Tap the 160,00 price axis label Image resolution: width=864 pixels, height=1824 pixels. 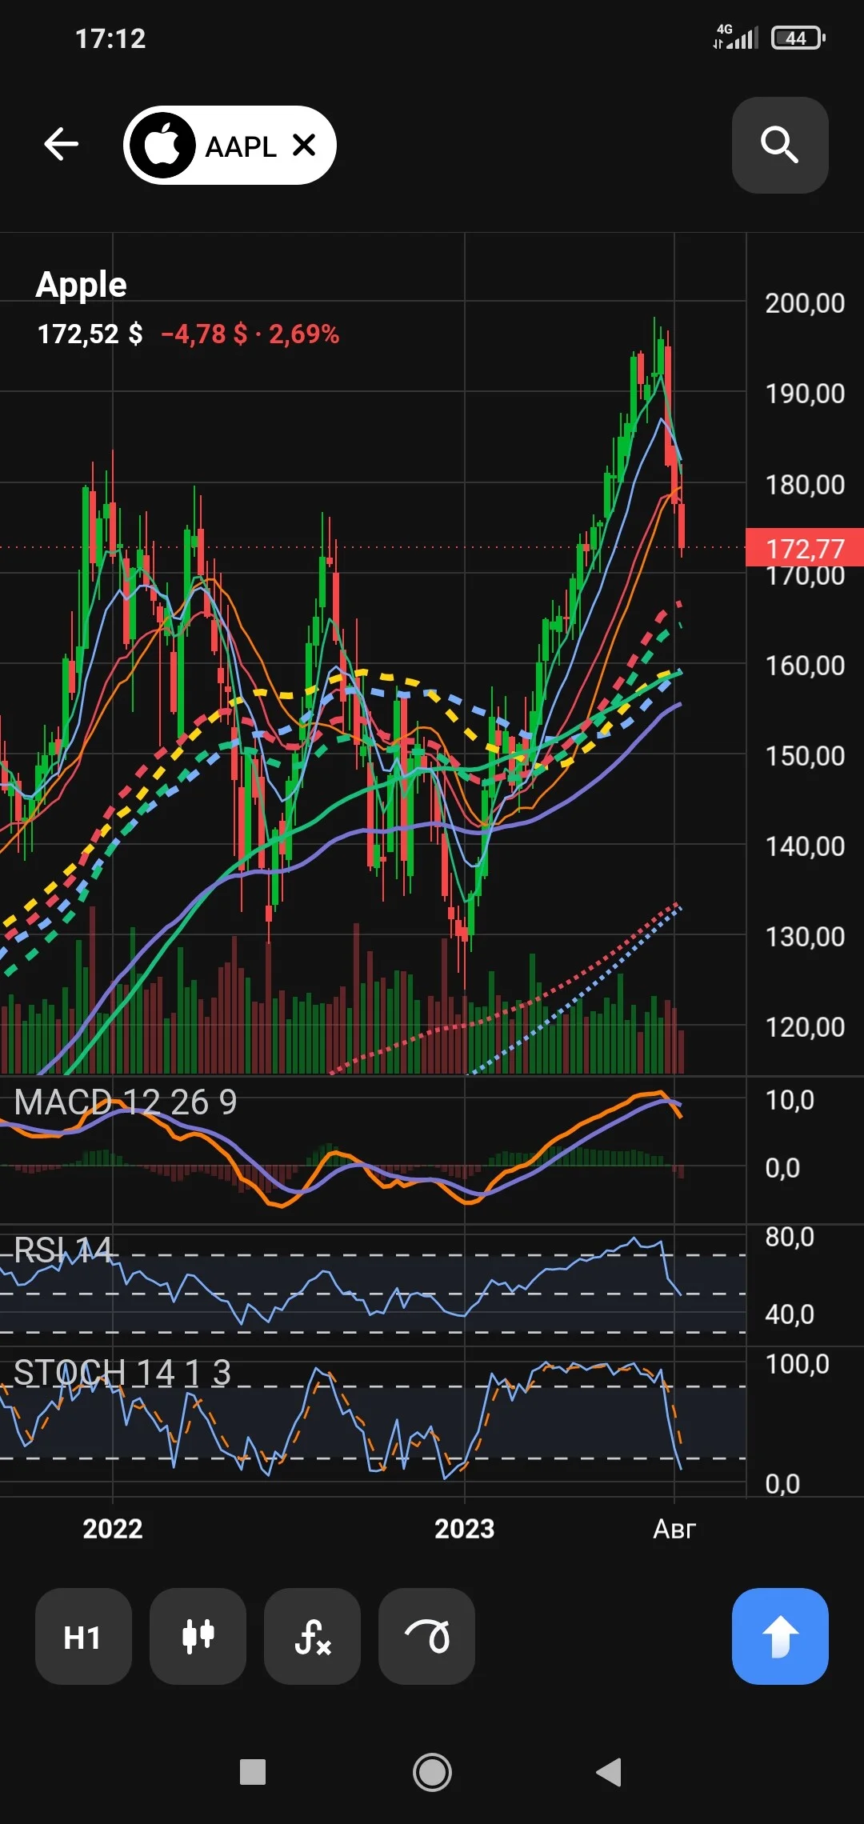805,666
